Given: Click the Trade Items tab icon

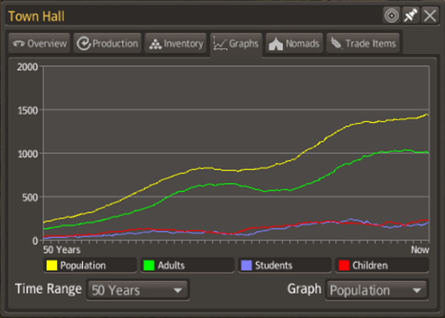Looking at the screenshot, I should (336, 44).
